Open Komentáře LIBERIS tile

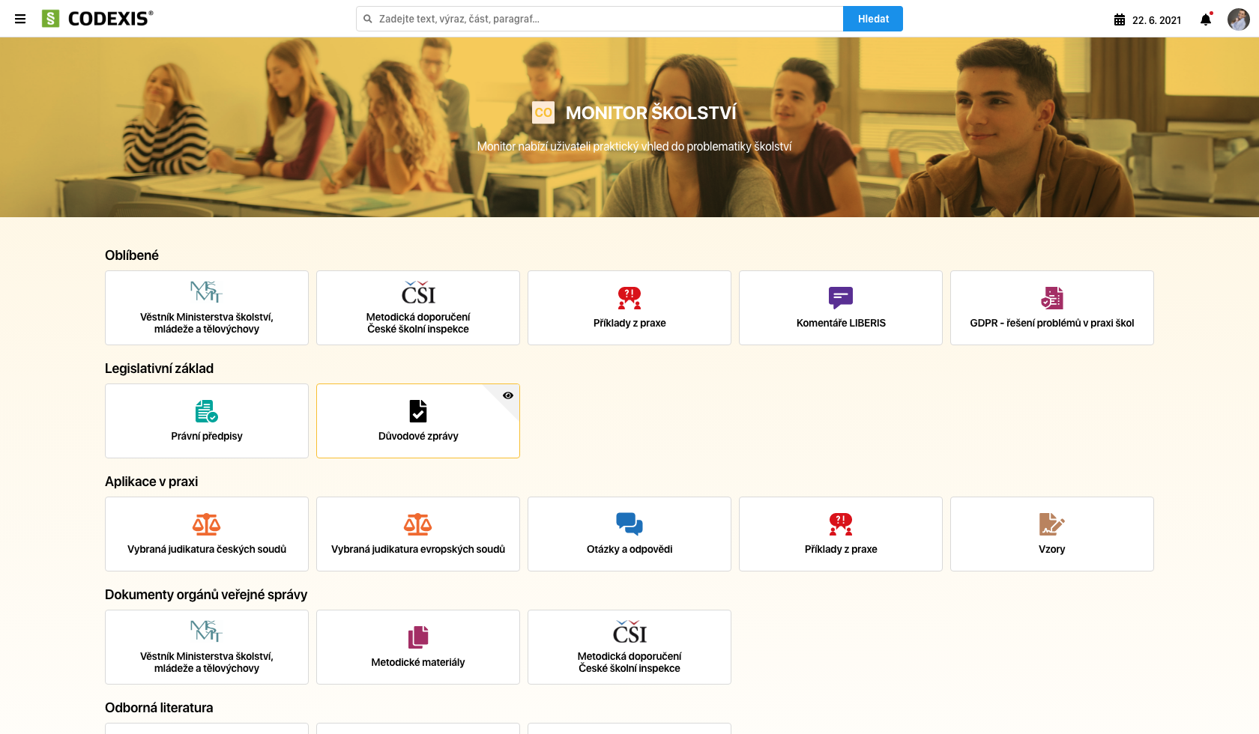click(840, 308)
